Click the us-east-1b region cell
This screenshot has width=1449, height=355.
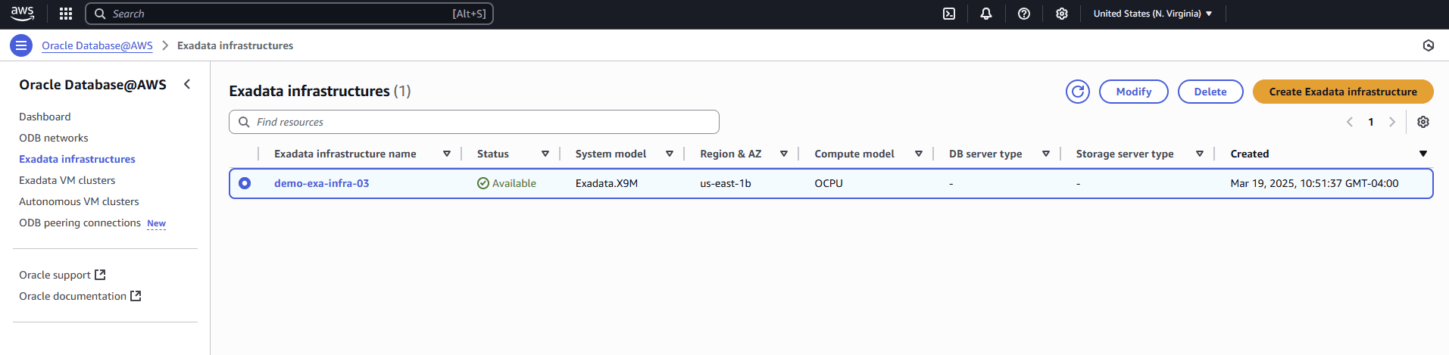(x=726, y=183)
